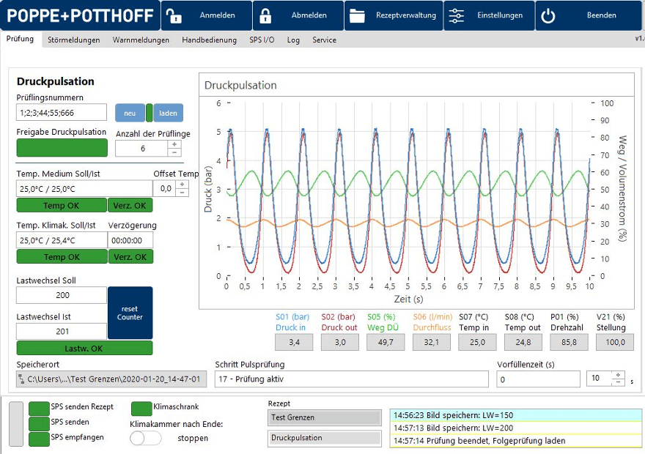Toggle the green switch between neu and laden
This screenshot has width=645, height=454.
click(150, 113)
